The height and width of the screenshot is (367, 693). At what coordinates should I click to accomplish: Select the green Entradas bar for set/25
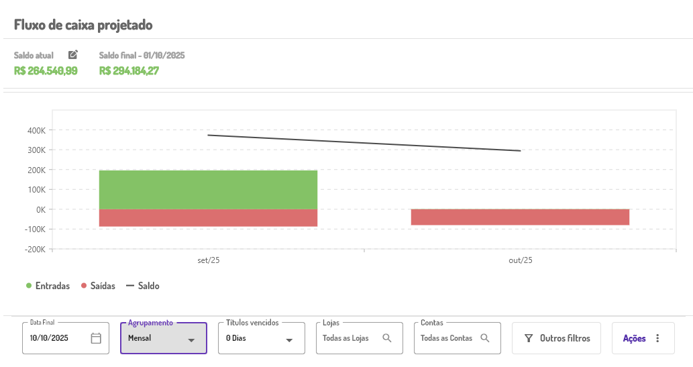click(208, 189)
